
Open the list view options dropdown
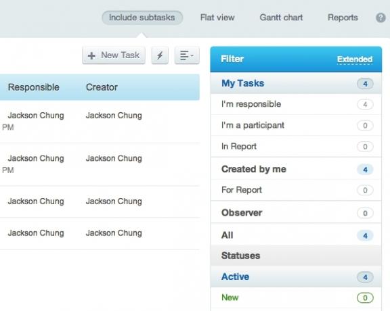(187, 55)
